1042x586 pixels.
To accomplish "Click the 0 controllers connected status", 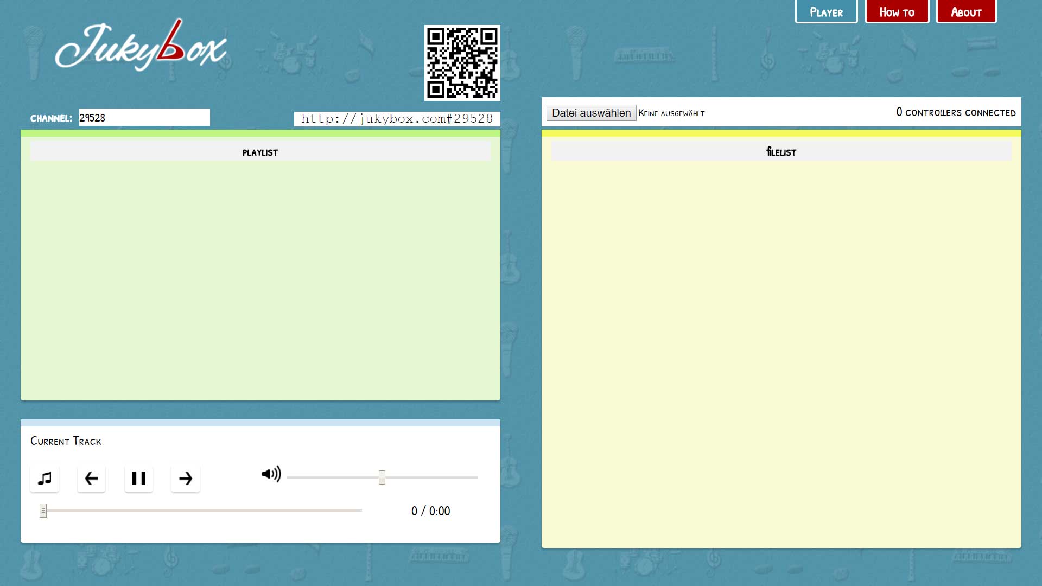I will tap(956, 112).
